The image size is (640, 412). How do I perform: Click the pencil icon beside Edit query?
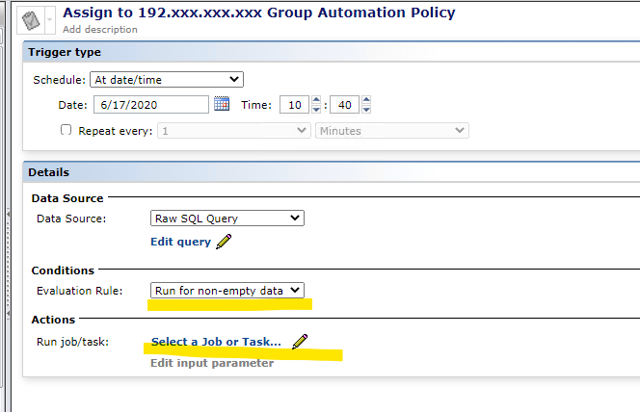click(224, 242)
